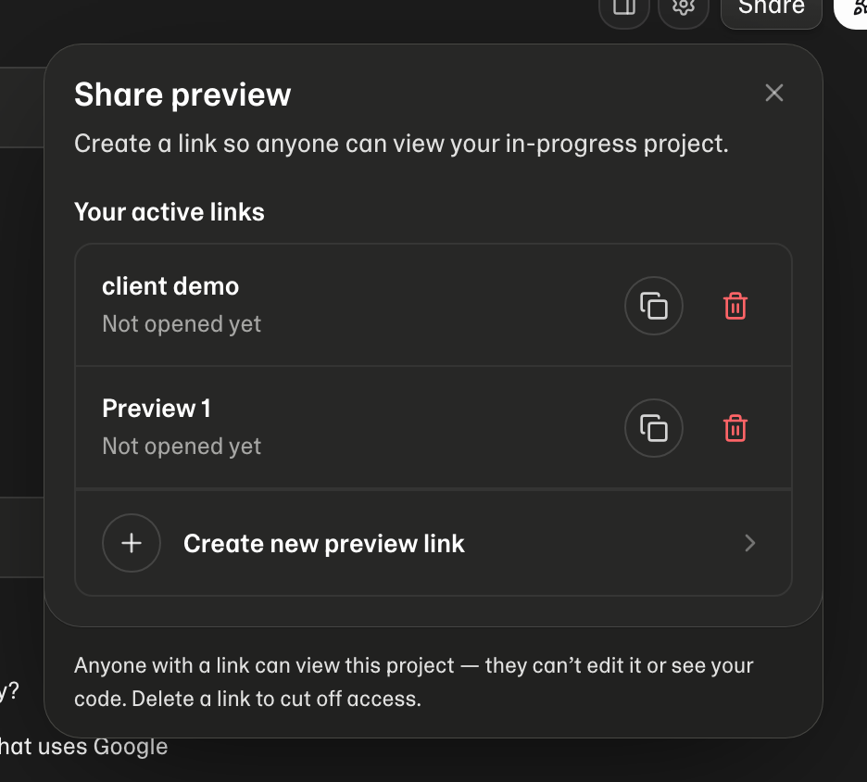
Task: Select the client demo link name
Action: 170,286
